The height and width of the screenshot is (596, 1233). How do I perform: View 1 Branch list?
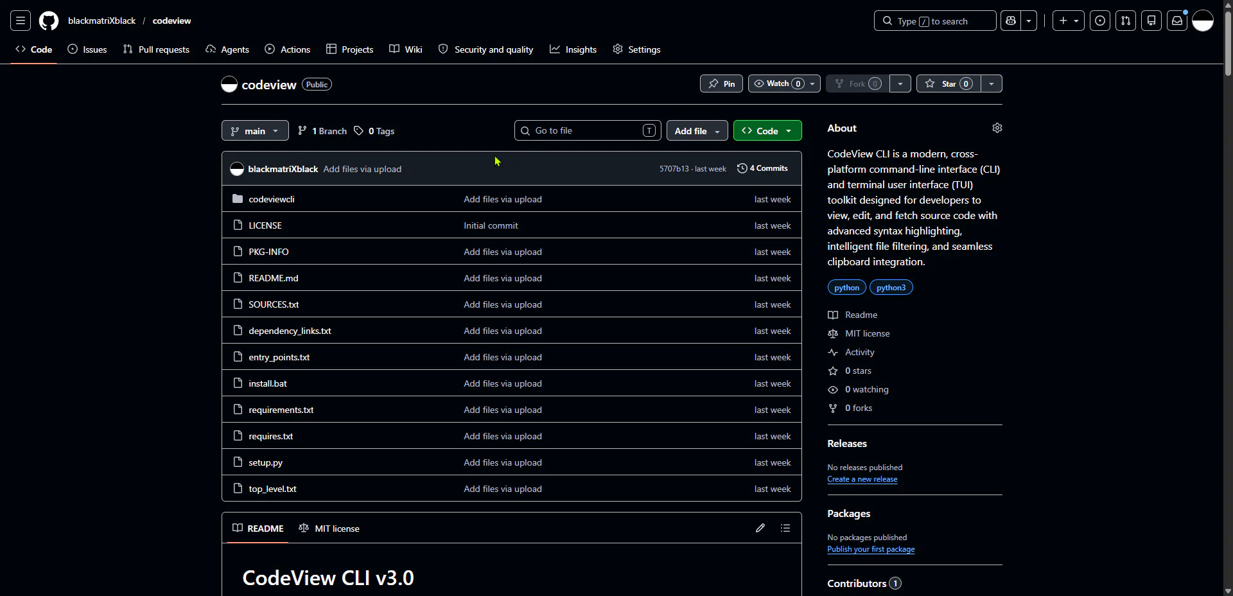point(322,131)
